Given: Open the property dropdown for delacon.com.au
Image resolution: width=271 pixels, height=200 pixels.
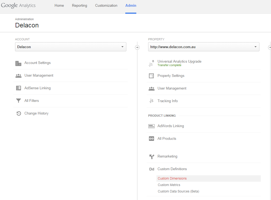Looking at the screenshot, I should (204, 47).
